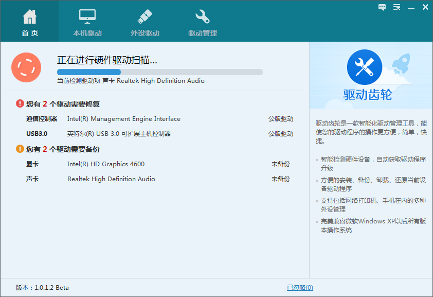Click 公版驱动 status for Management Engine Interface
This screenshot has width=433, height=297.
tap(281, 119)
